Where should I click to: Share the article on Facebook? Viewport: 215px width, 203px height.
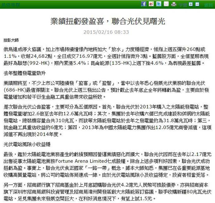(144, 4)
